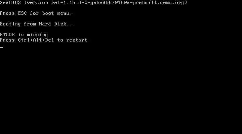Click 'Booting from Hard Disk...' text
The width and height of the screenshot is (242, 134).
(38, 24)
